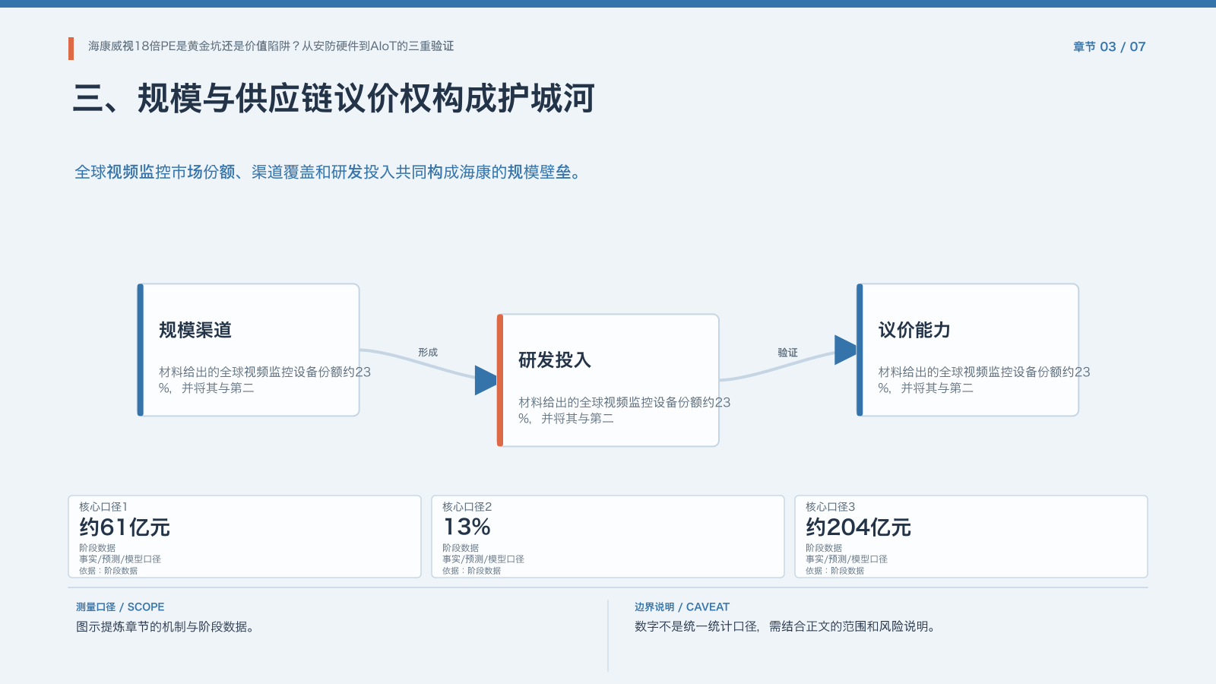Click the 议价能力 card heading

(914, 330)
